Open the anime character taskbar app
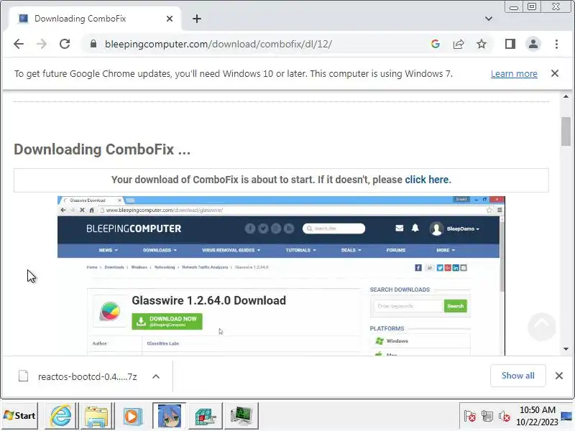This screenshot has width=575, height=431. point(169,416)
